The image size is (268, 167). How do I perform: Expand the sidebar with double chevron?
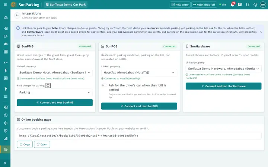pyautogui.click(x=5, y=163)
